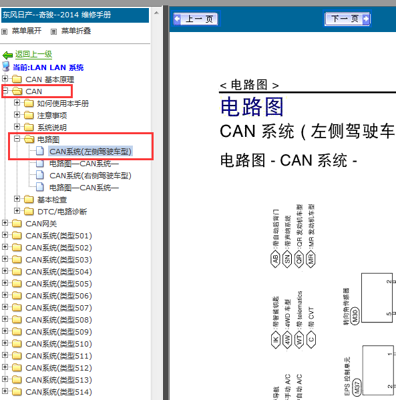Click open folder icon of 电路图
Screen dimensions: 396x400
coord(29,140)
